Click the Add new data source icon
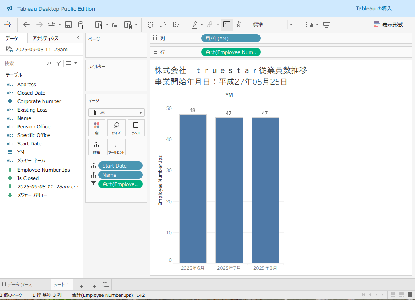 [x=81, y=25]
